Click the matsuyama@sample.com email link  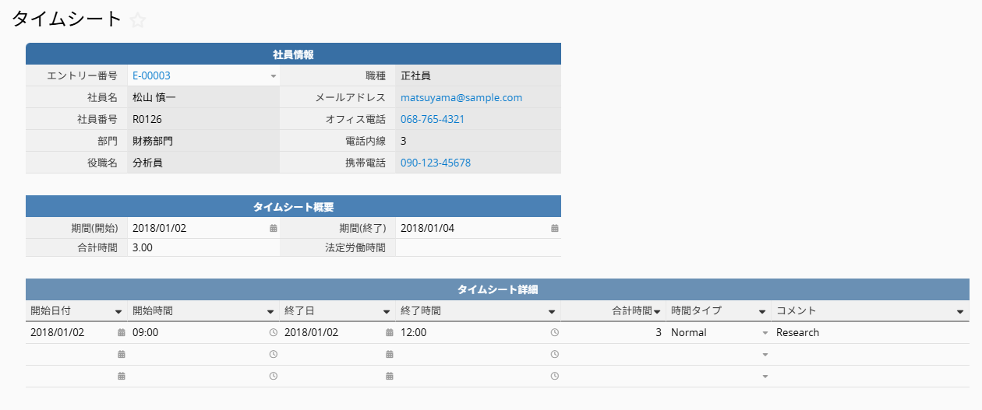pos(461,98)
